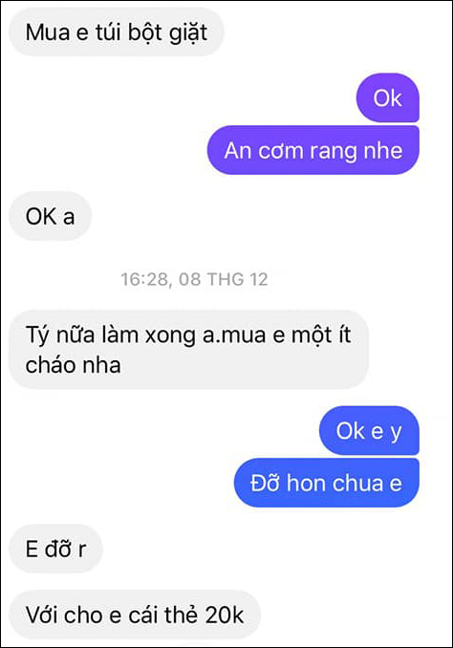Click the word 'Mua' in the top message
Viewport: 453px width, 648px height.
(48, 32)
